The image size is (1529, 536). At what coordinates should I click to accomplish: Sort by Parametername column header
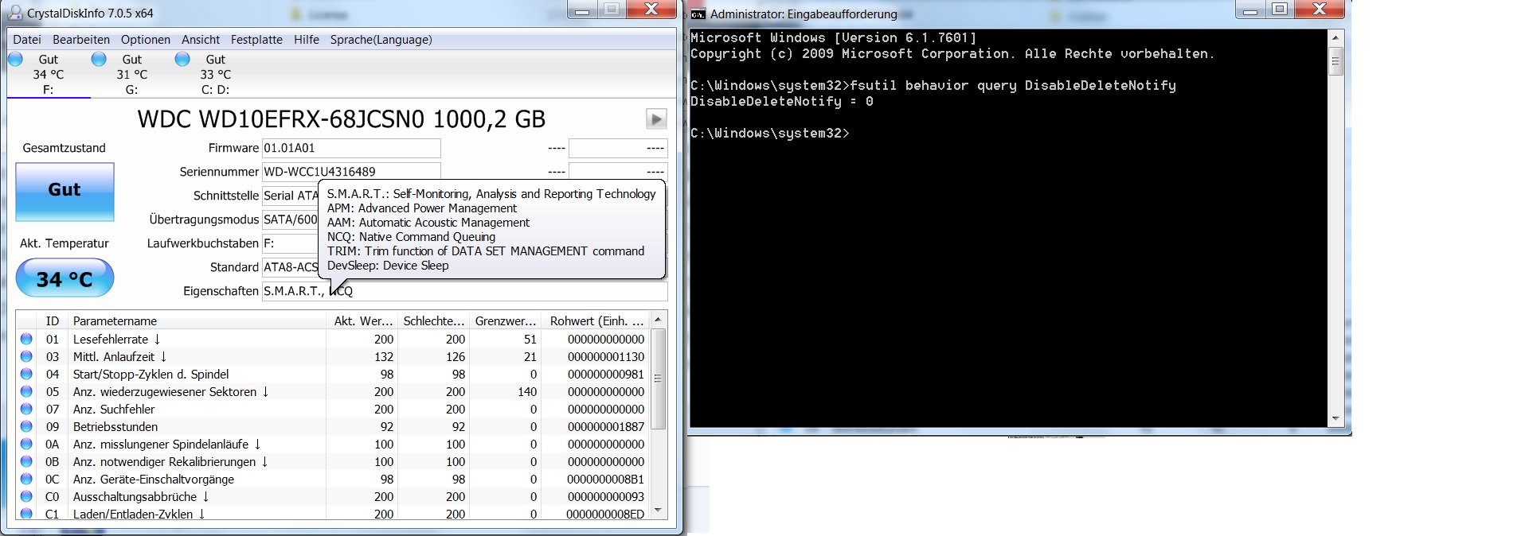(x=197, y=321)
